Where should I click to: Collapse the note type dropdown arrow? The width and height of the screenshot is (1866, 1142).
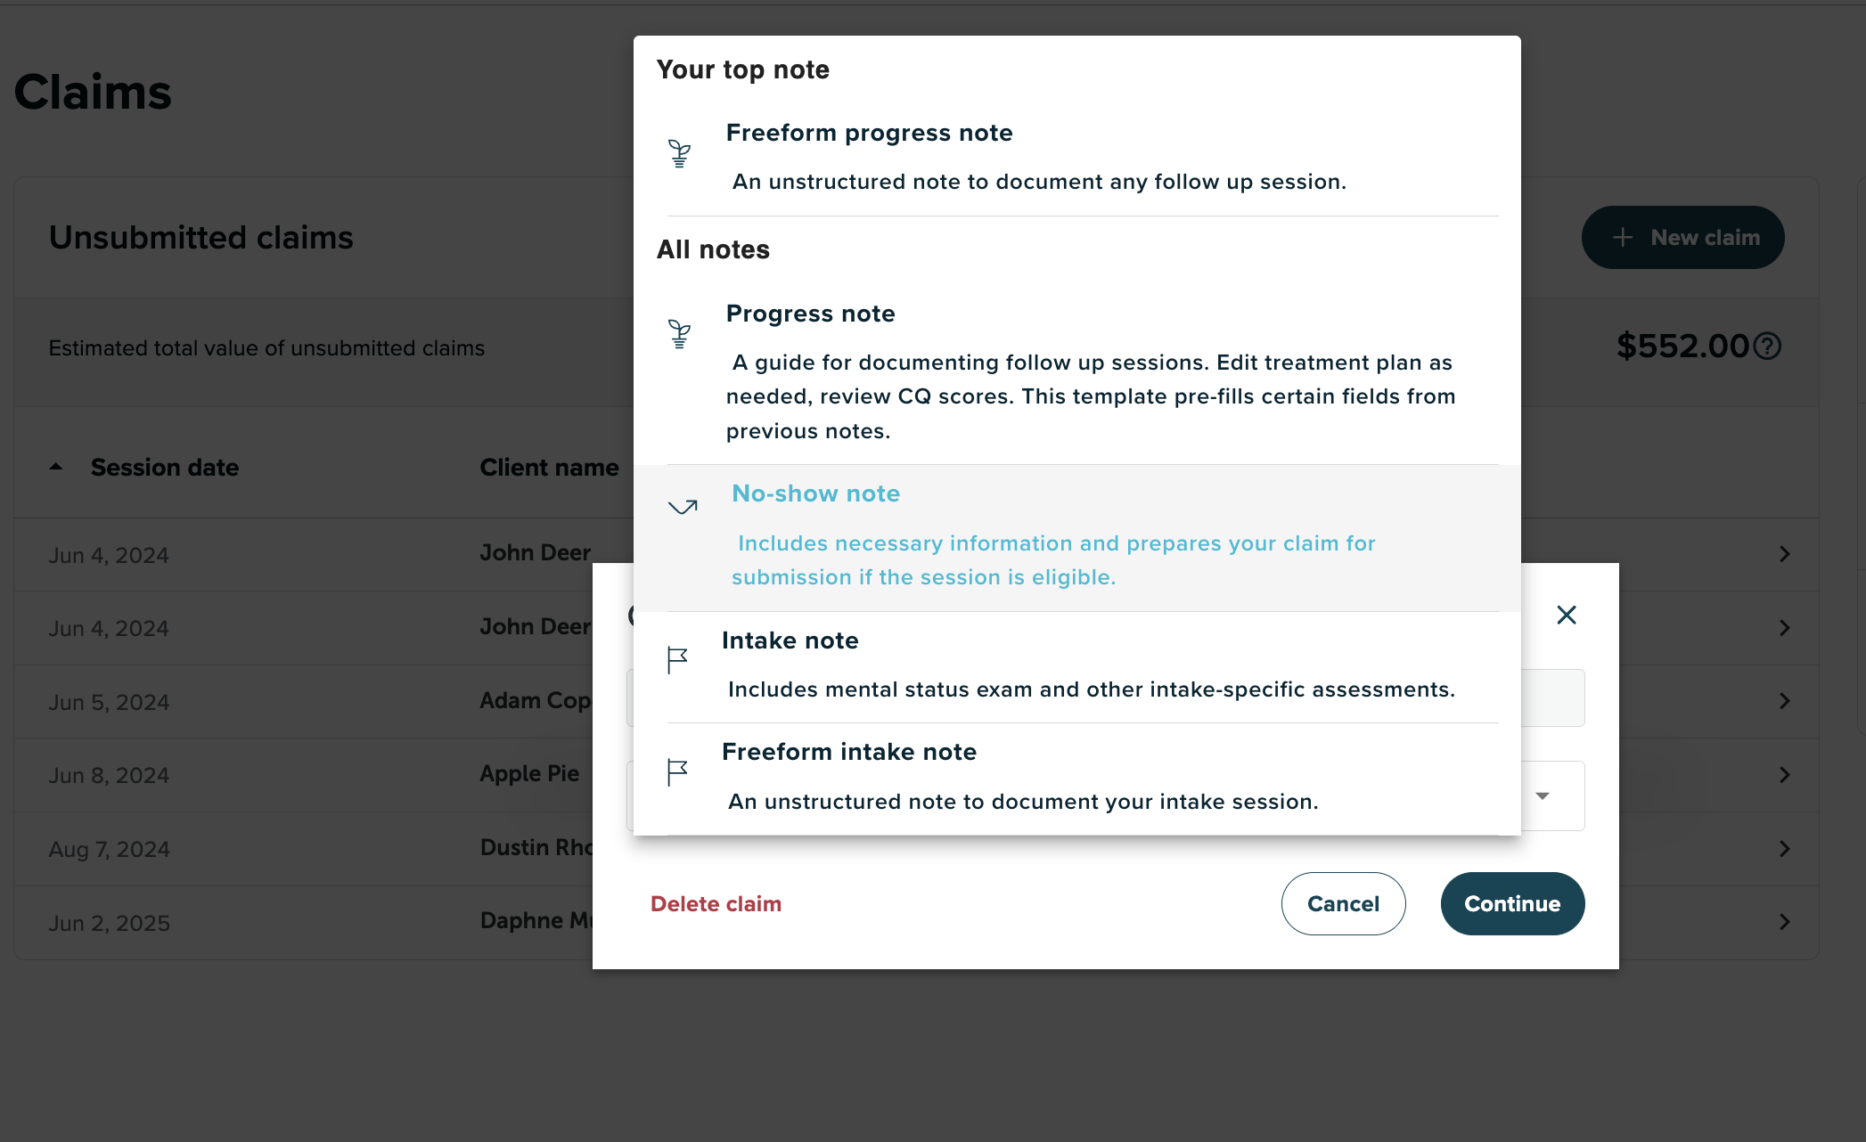coord(1543,795)
